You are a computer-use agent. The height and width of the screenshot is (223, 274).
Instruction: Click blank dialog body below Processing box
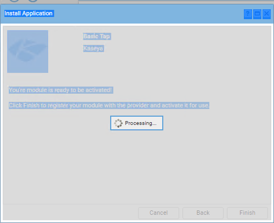point(136,164)
